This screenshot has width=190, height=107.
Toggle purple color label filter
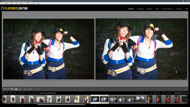pos(168,93)
